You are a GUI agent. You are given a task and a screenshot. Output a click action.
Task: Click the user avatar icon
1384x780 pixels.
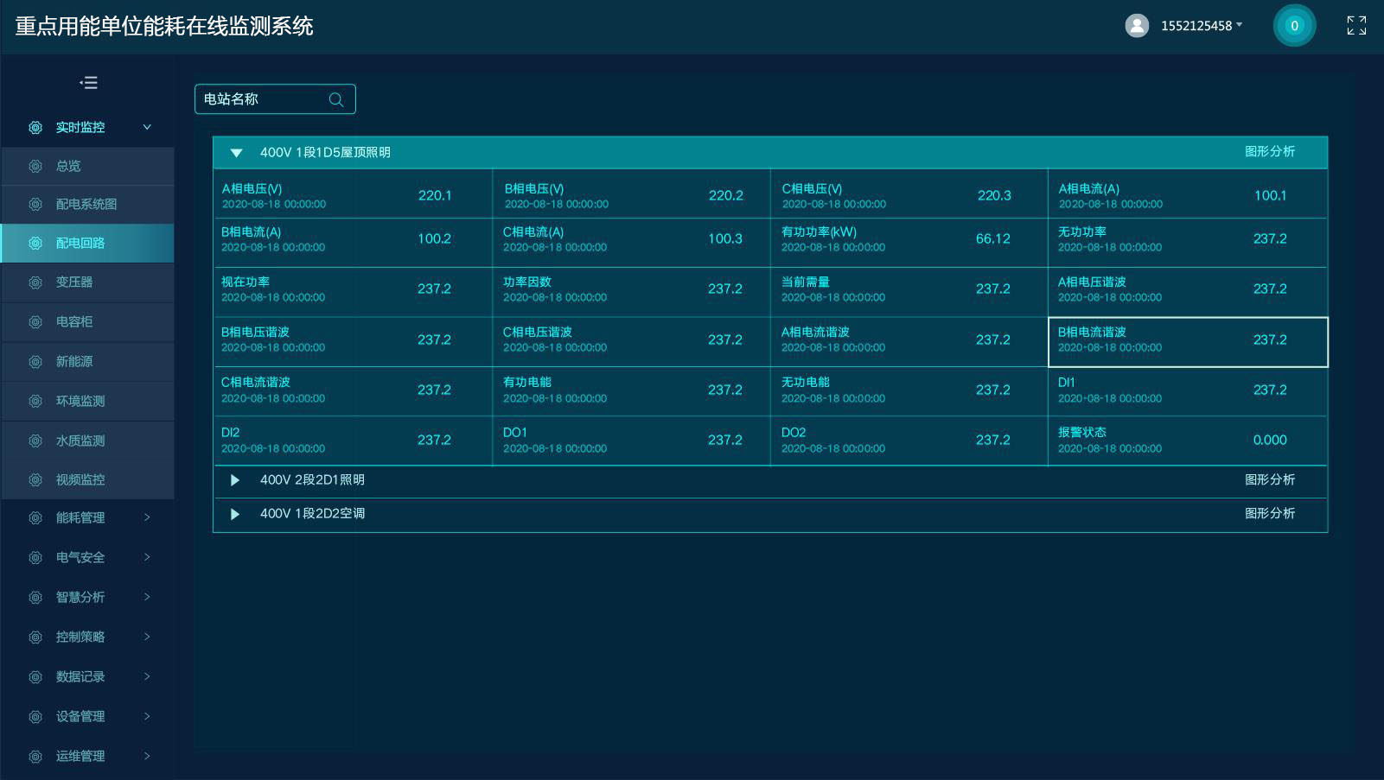1137,26
